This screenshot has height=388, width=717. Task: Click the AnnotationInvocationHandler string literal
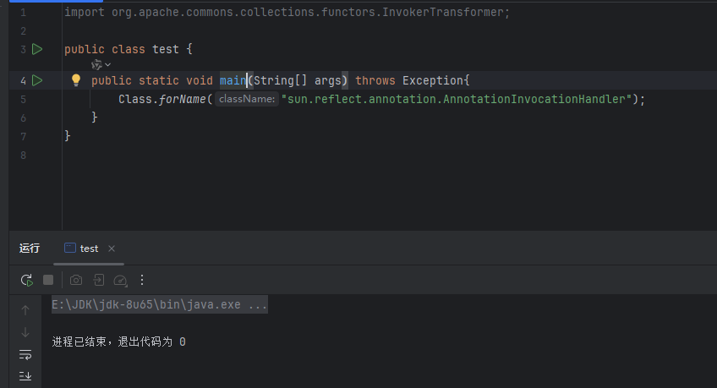tap(461, 100)
